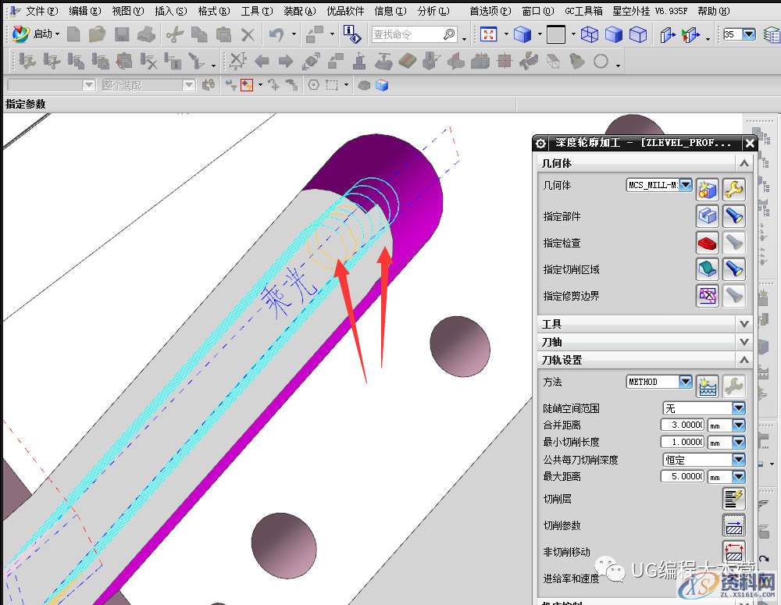Open Non Cutting Moves (非切削移动) icon

point(734,552)
